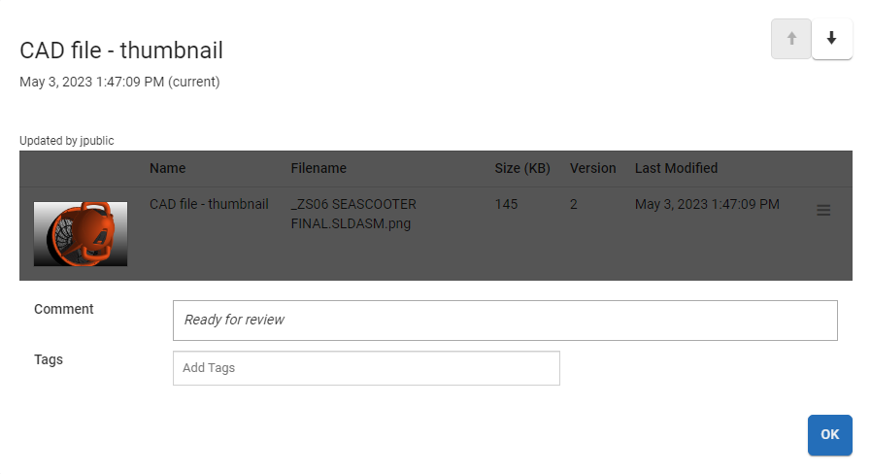Open the row actions hamburger menu
Image resolution: width=871 pixels, height=474 pixels.
(x=823, y=210)
